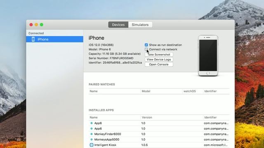Click the device Identifier text

[115, 62]
